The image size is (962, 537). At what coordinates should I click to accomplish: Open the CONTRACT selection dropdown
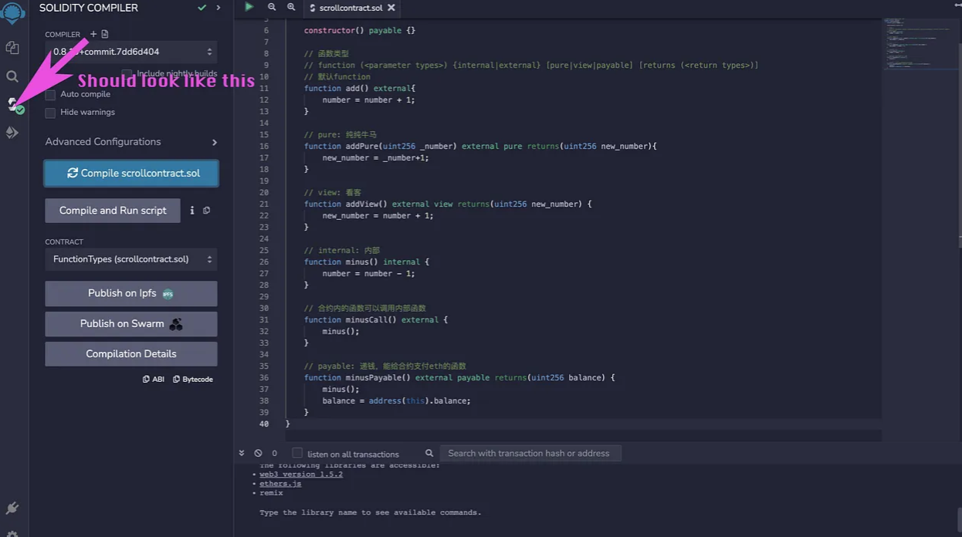pyautogui.click(x=131, y=259)
